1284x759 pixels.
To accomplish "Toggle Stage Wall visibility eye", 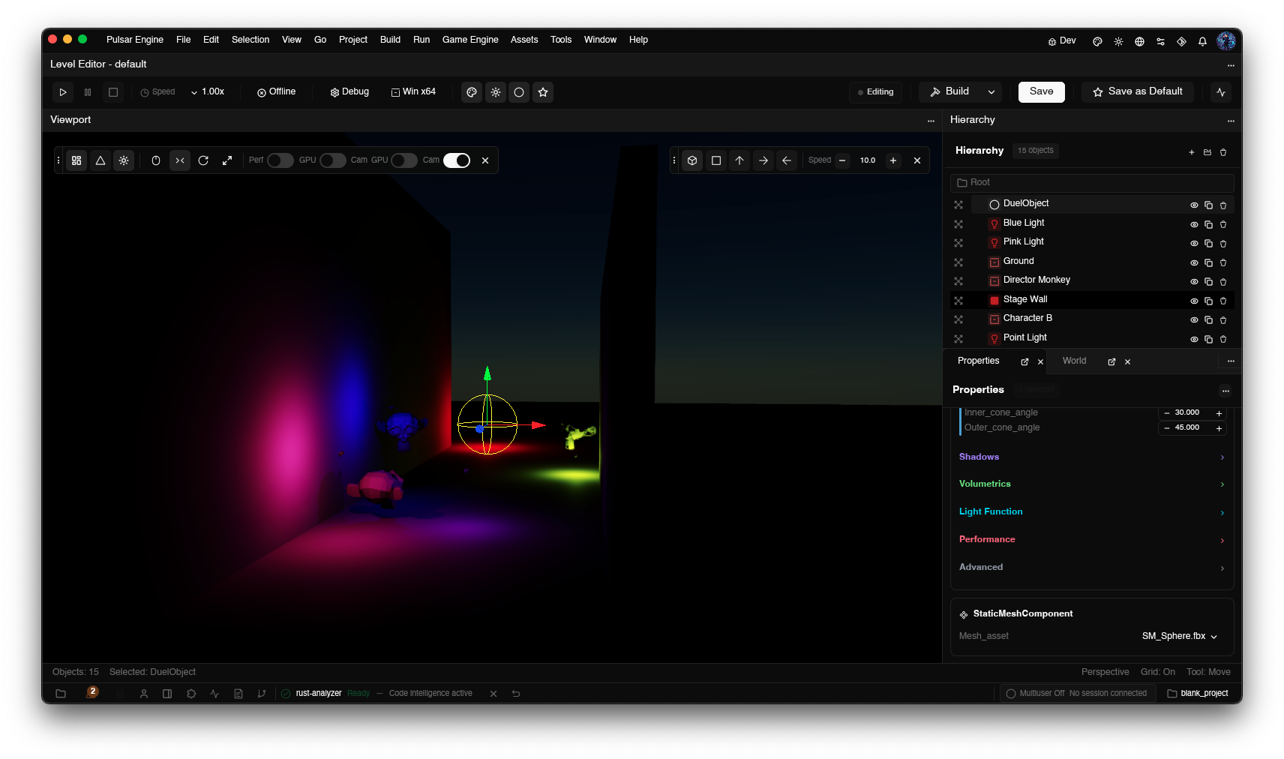I will (1194, 301).
